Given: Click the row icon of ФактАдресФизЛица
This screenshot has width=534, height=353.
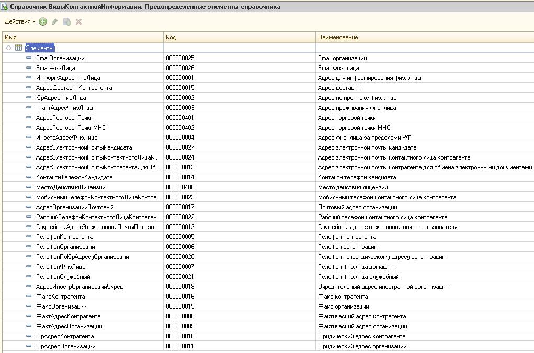Looking at the screenshot, I should (x=29, y=108).
